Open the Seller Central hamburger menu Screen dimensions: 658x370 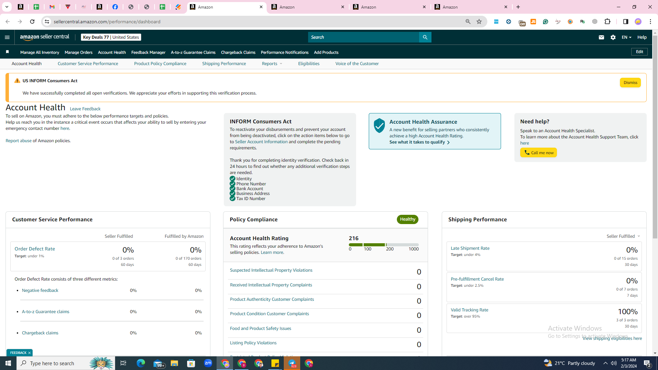(x=7, y=37)
